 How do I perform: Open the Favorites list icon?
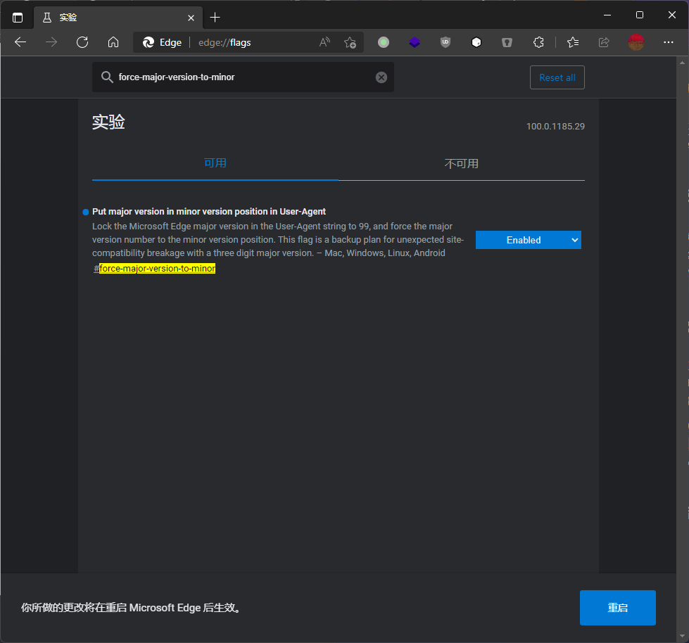[x=573, y=42]
